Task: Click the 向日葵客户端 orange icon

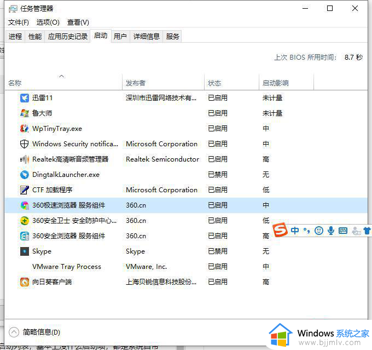Action: pyautogui.click(x=25, y=282)
